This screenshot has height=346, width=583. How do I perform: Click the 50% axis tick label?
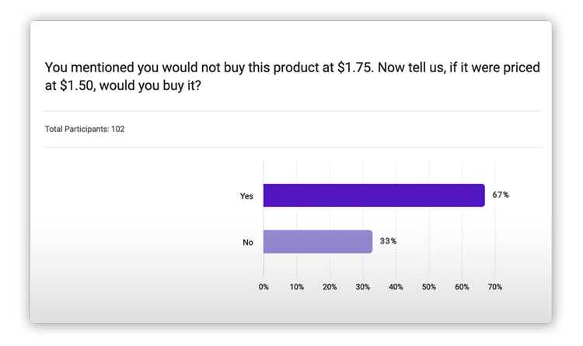click(428, 287)
